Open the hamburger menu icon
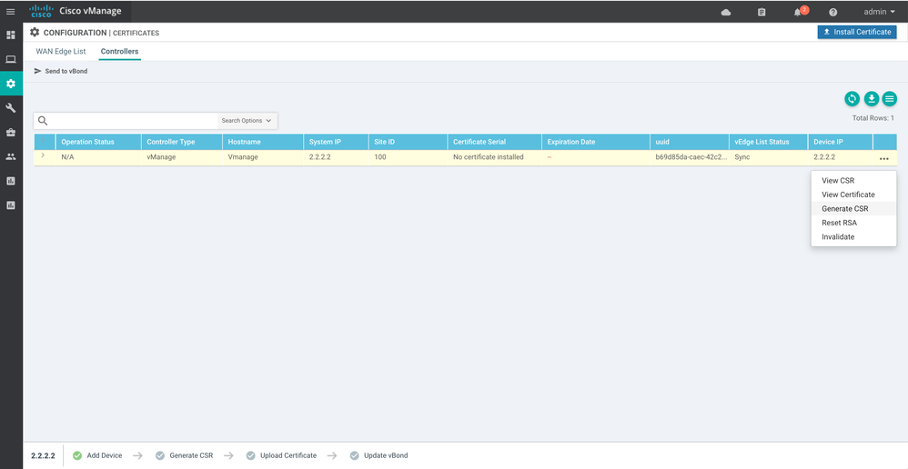 coord(10,12)
